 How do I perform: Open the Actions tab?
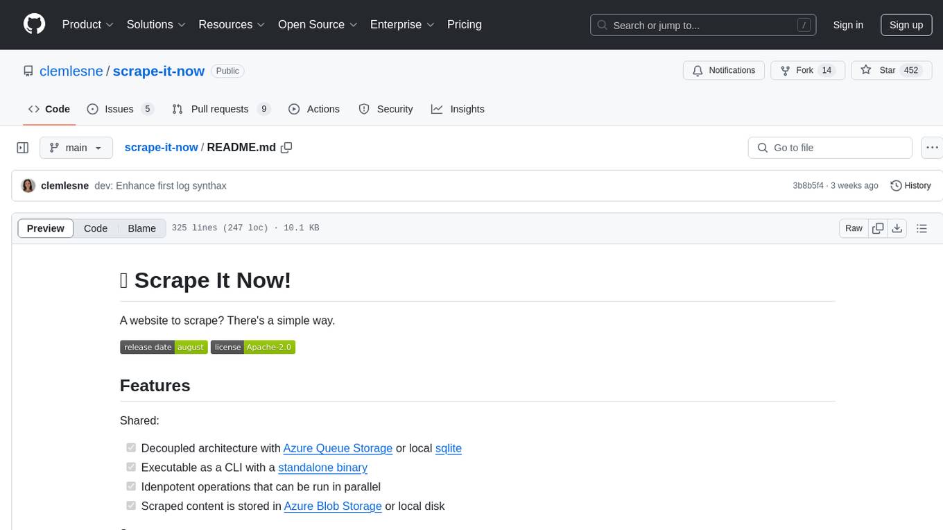click(314, 109)
